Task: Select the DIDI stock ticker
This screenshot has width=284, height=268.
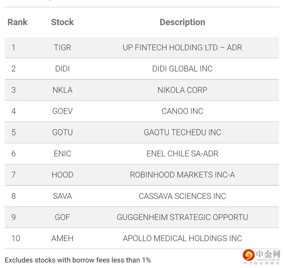Action: coord(62,69)
